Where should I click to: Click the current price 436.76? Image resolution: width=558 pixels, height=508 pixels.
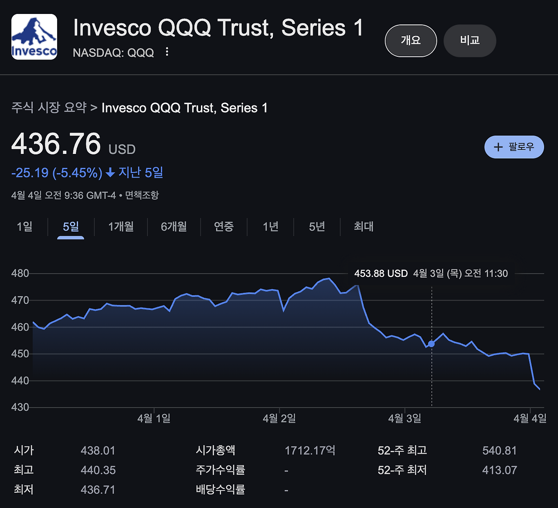pyautogui.click(x=56, y=144)
